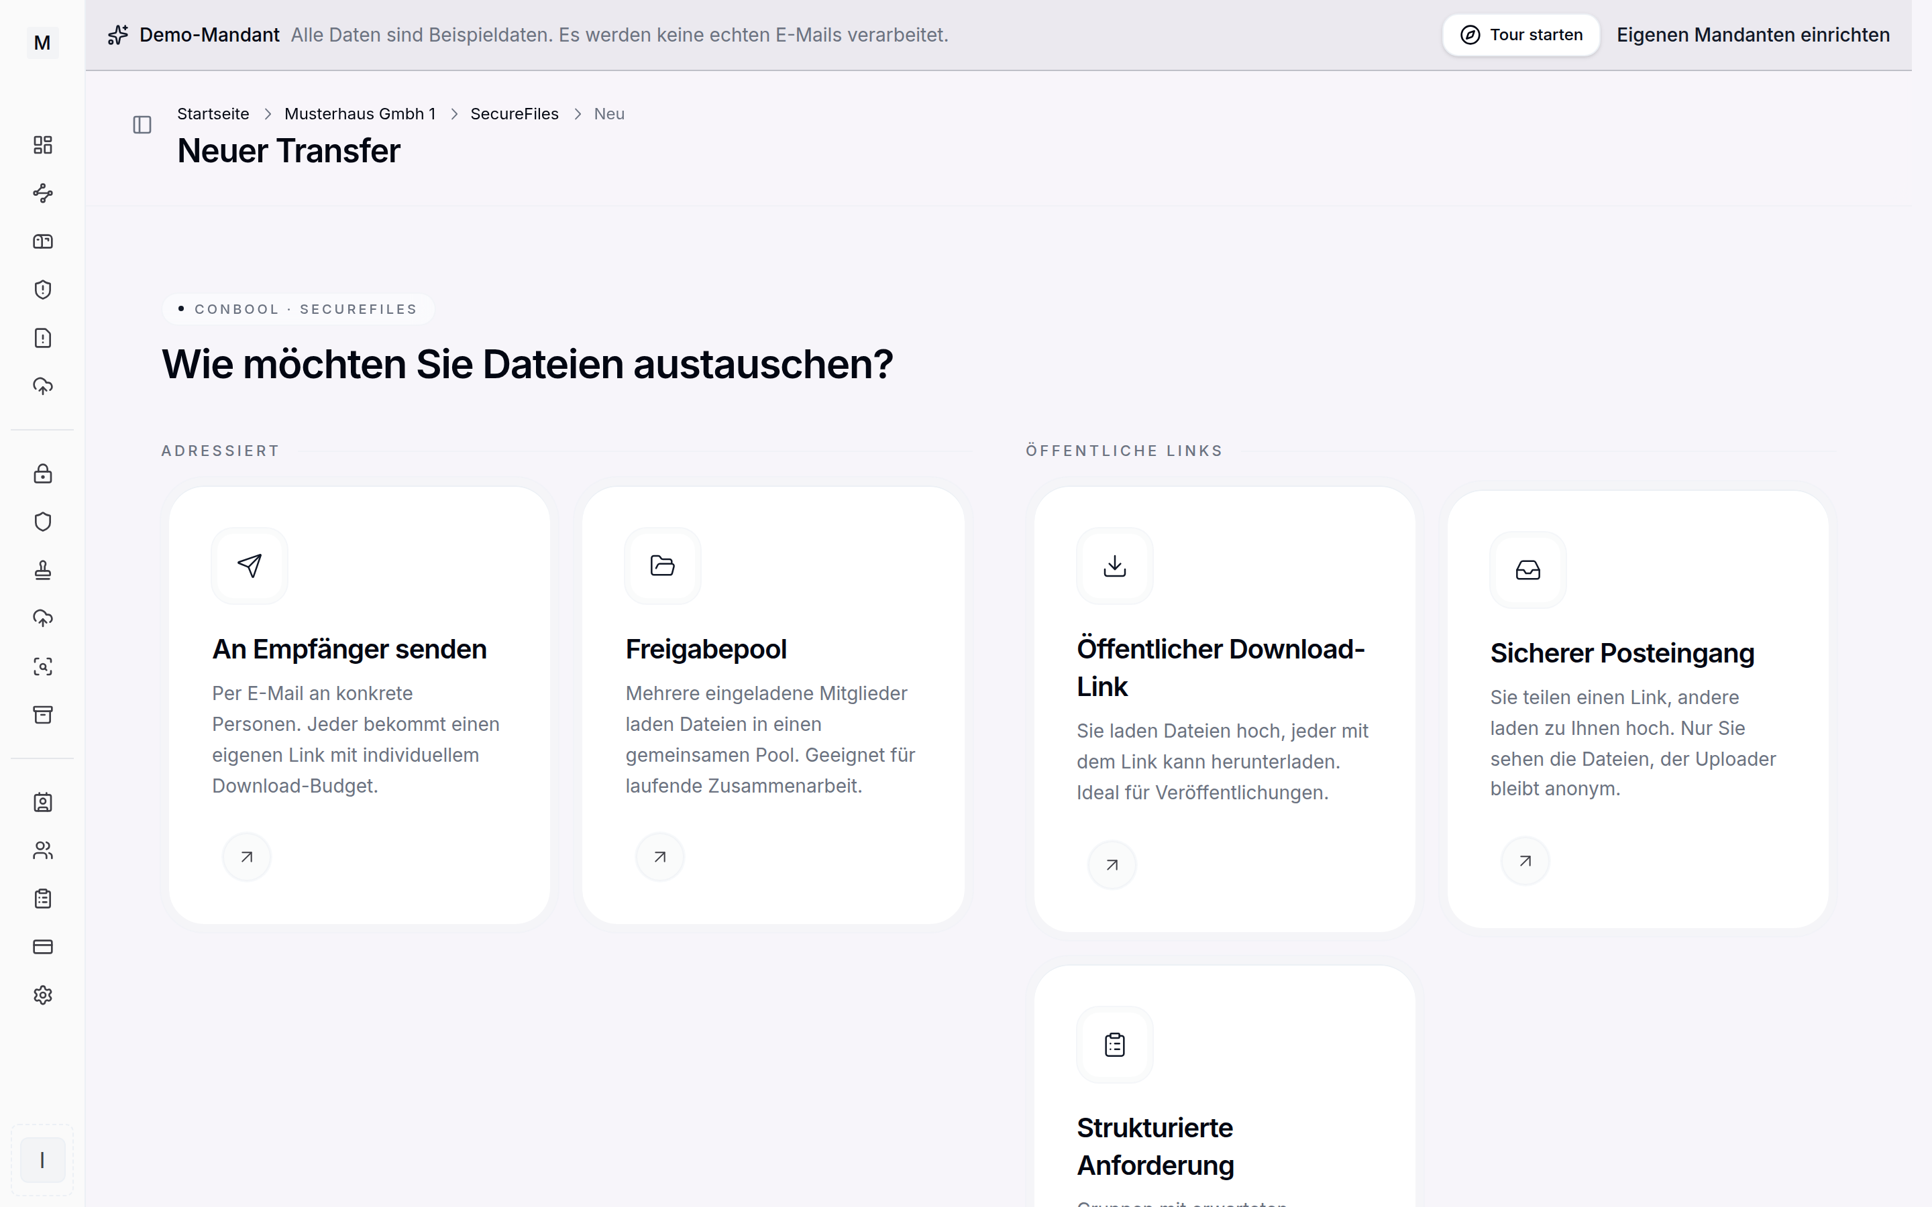Open the users group icon in sidebar
Image resolution: width=1932 pixels, height=1207 pixels.
tap(42, 850)
